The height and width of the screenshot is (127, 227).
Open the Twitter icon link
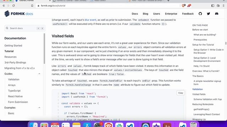pos(209,14)
